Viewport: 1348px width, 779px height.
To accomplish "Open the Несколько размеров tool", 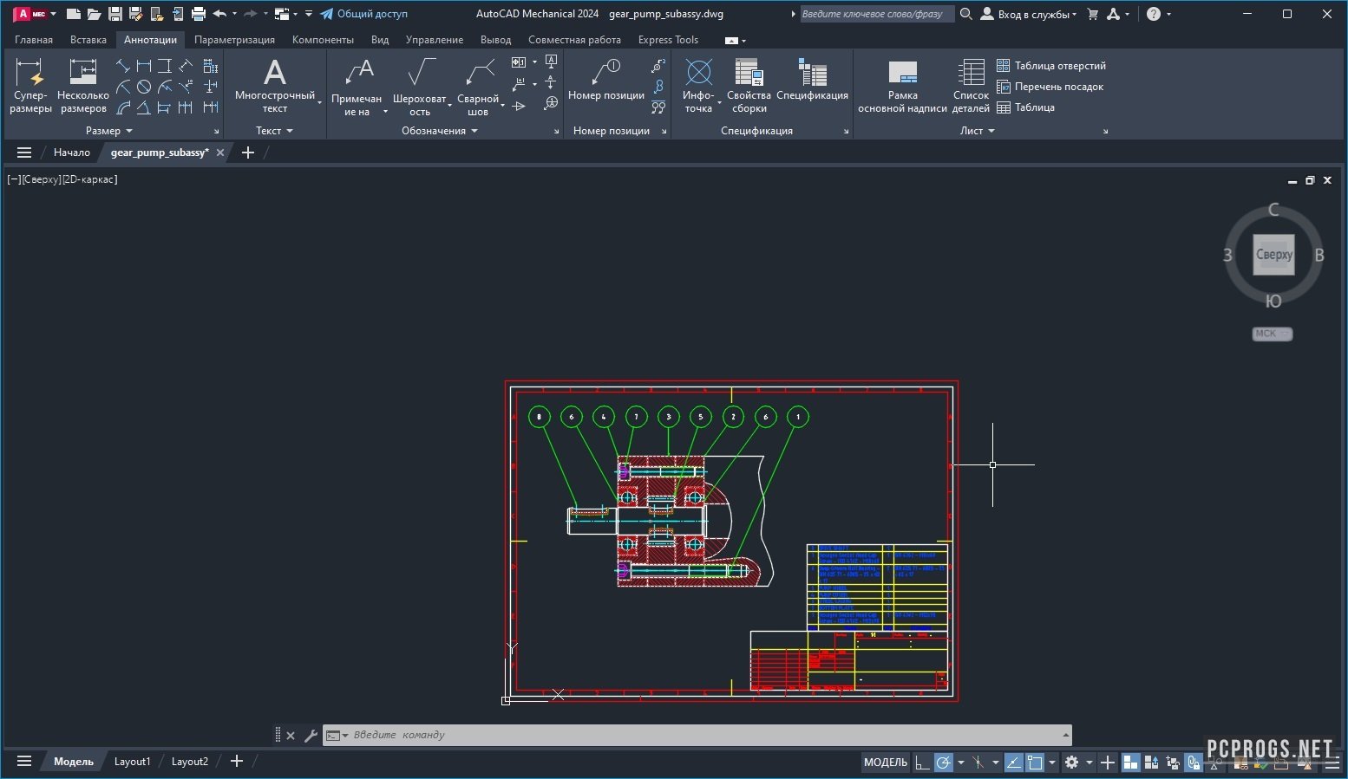I will click(x=82, y=84).
